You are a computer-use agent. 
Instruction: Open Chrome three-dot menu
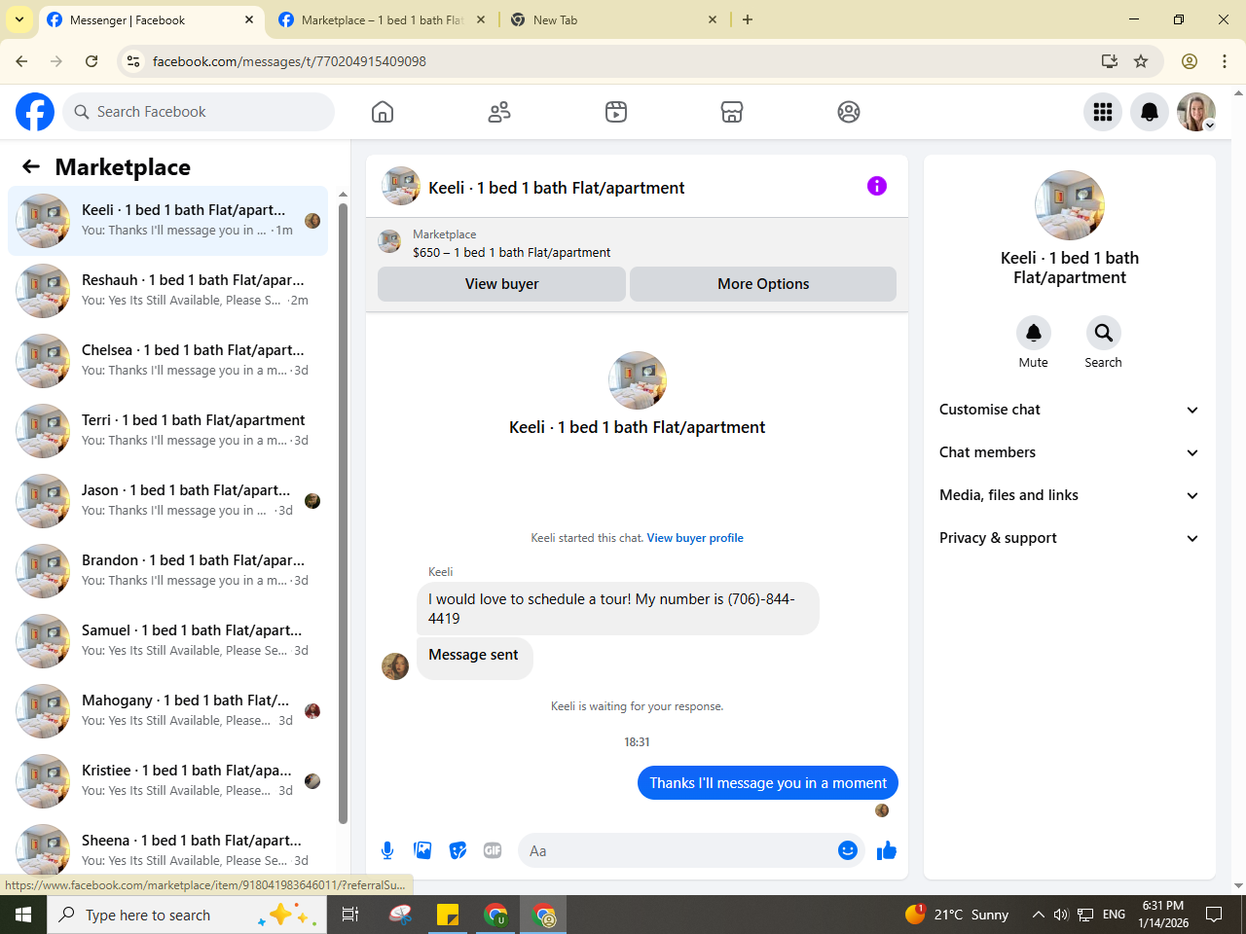(x=1225, y=61)
